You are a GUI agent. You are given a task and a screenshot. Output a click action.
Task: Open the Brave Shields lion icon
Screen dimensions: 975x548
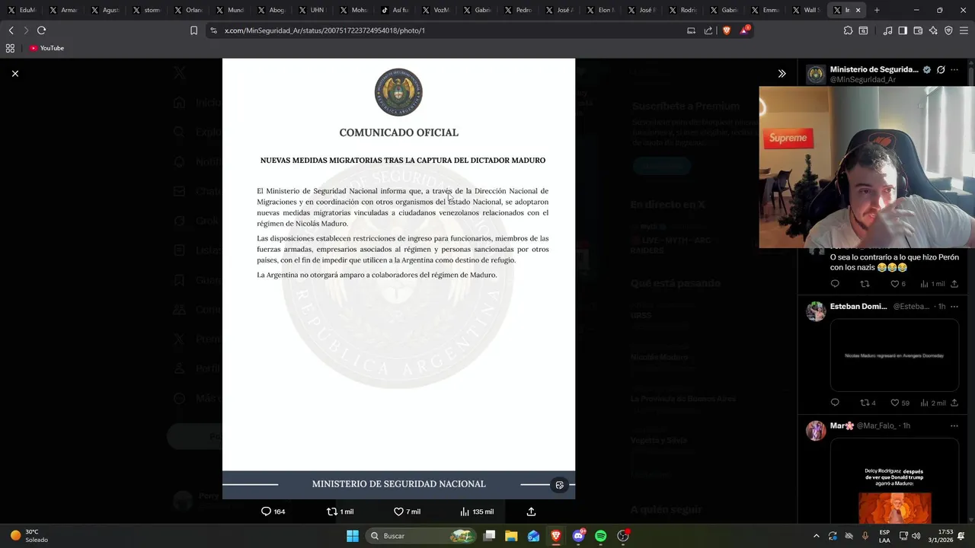click(726, 30)
